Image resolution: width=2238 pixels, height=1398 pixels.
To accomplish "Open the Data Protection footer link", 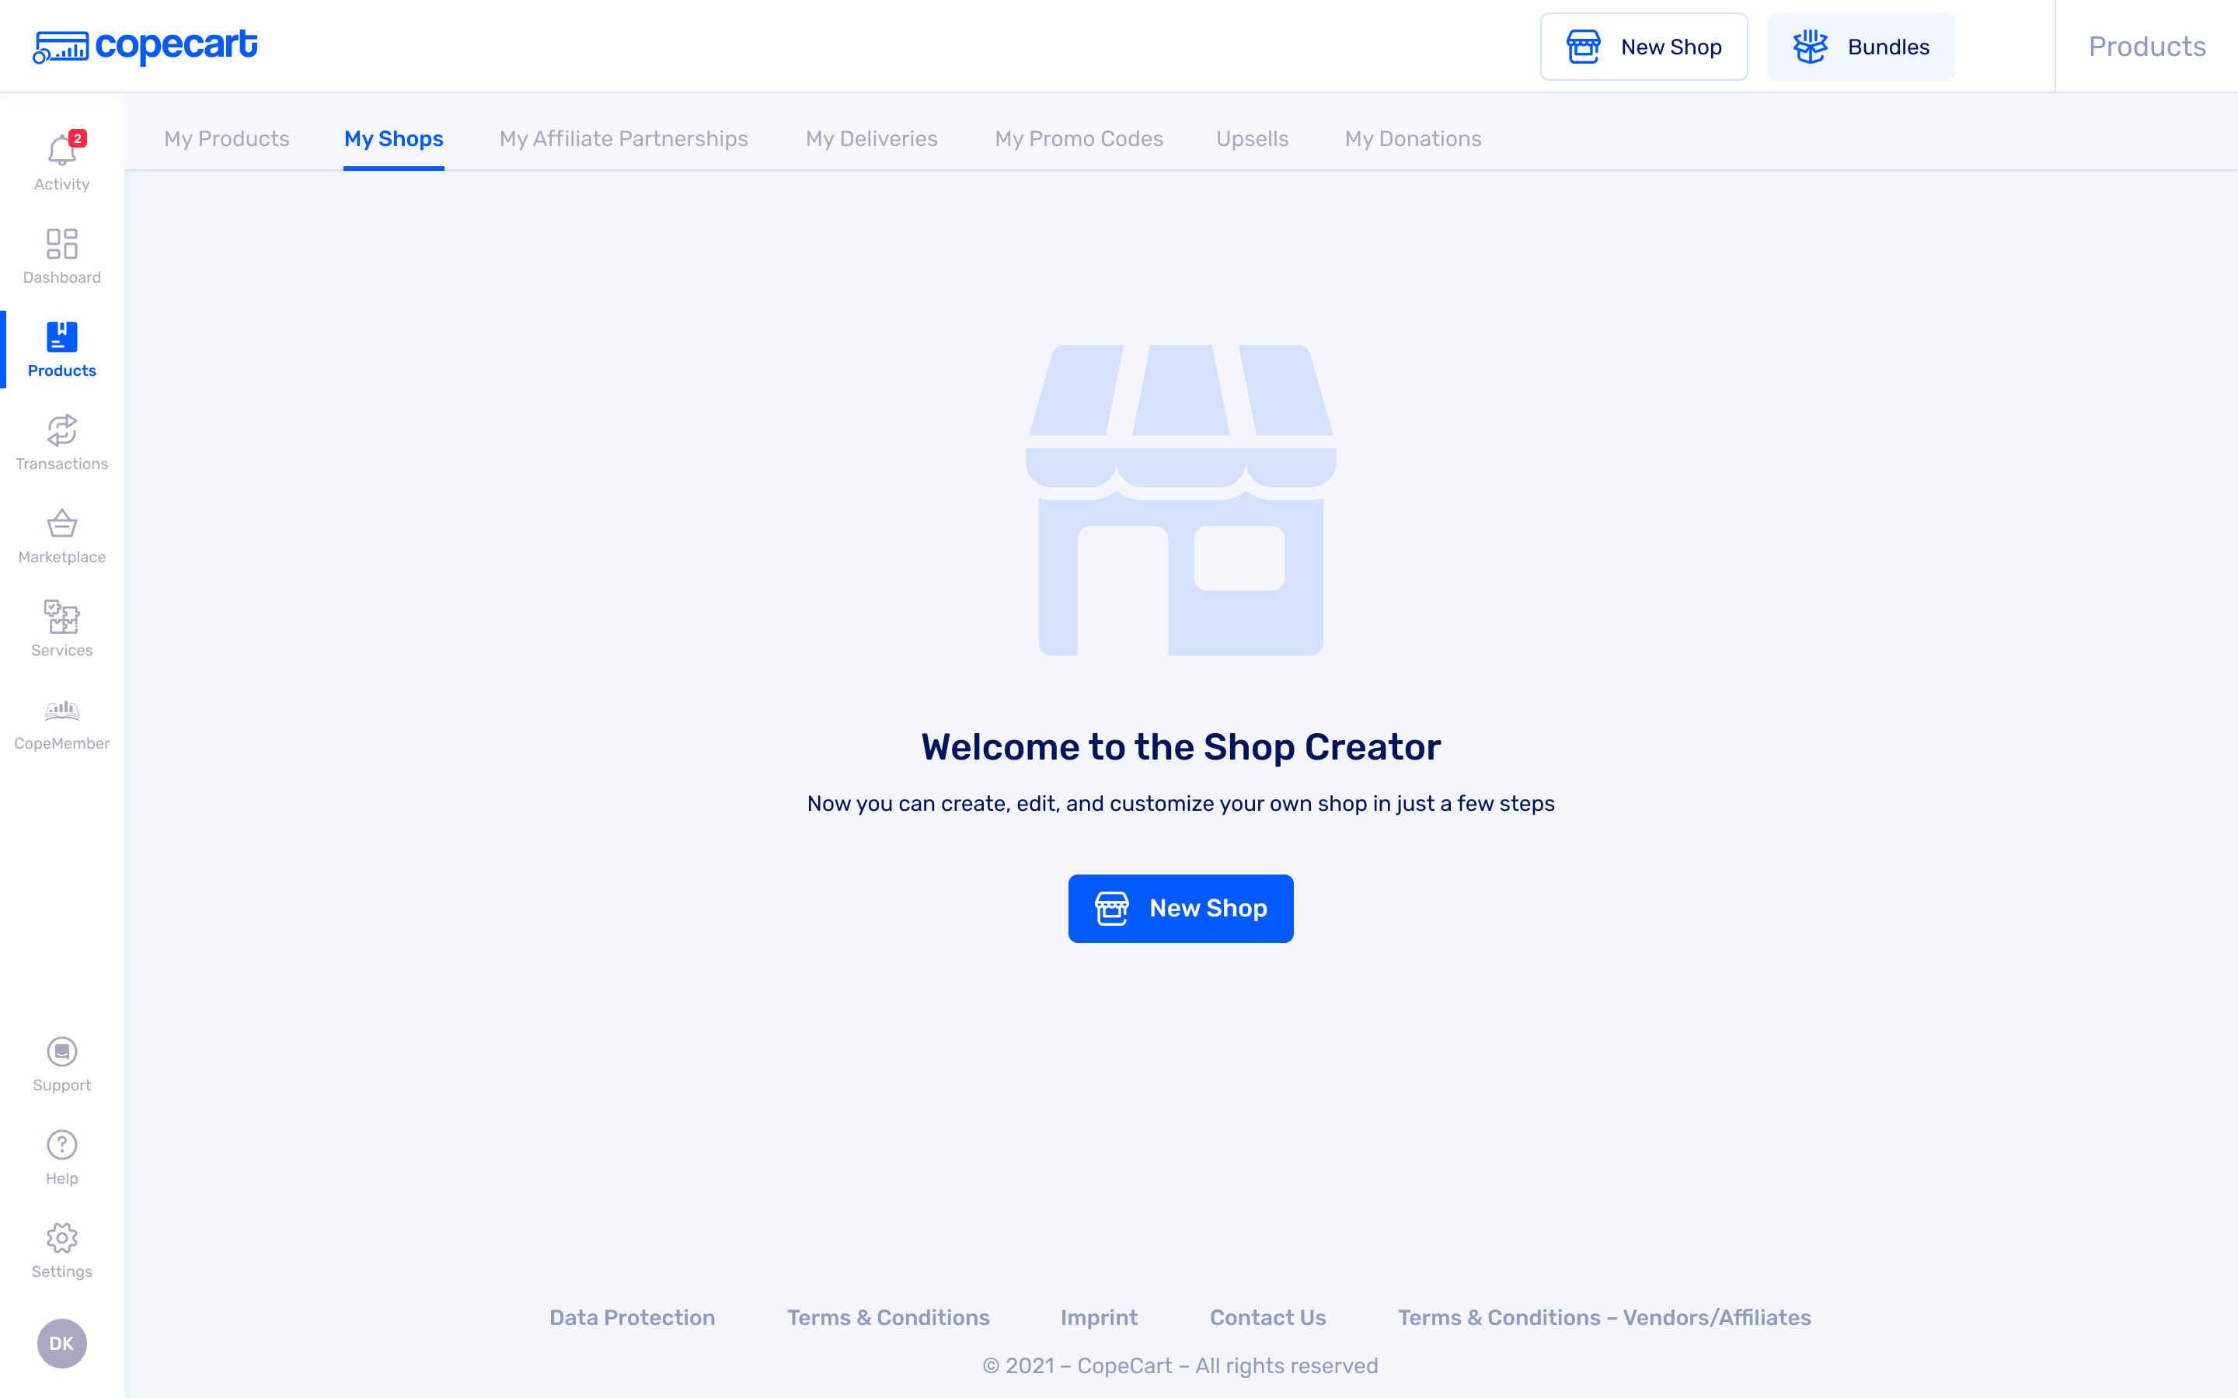I will tap(633, 1317).
